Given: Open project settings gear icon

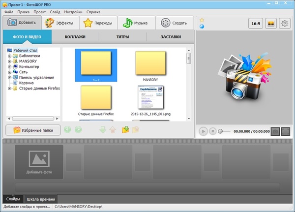Looking at the screenshot, I should pyautogui.click(x=284, y=23).
